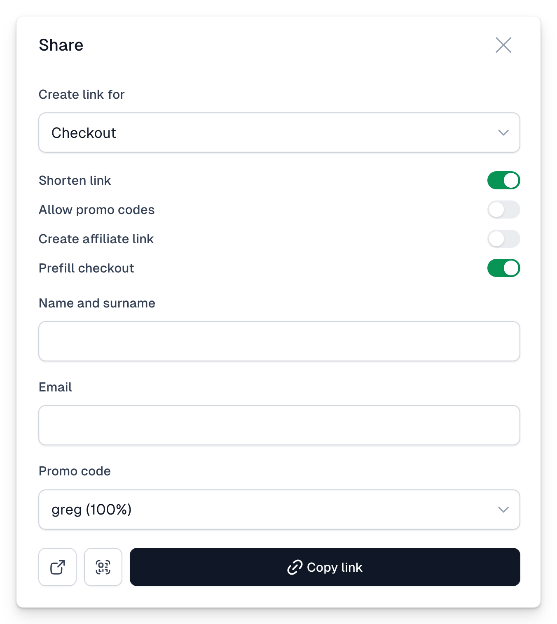The width and height of the screenshot is (557, 624).
Task: Expand the Promo code dropdown chevron
Action: pyautogui.click(x=503, y=510)
